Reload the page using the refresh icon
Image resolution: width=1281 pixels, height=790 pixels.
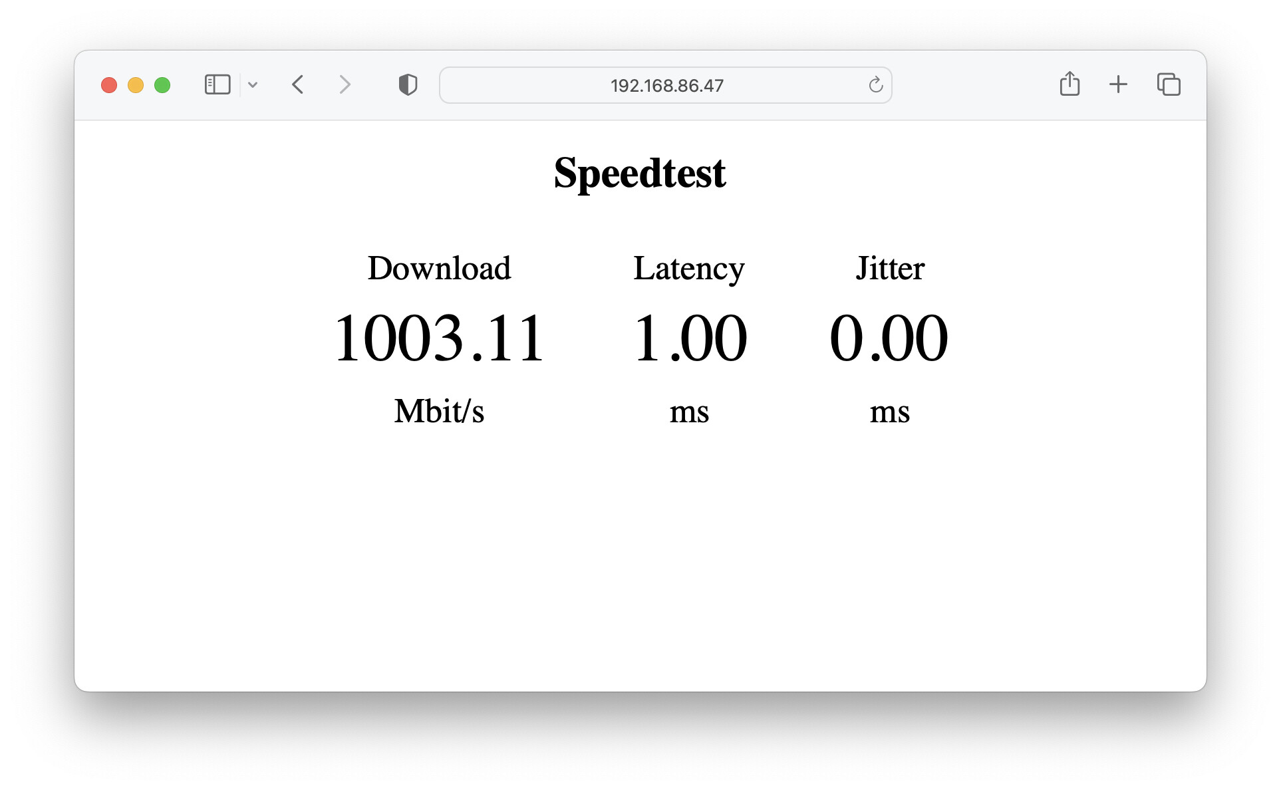(x=875, y=85)
